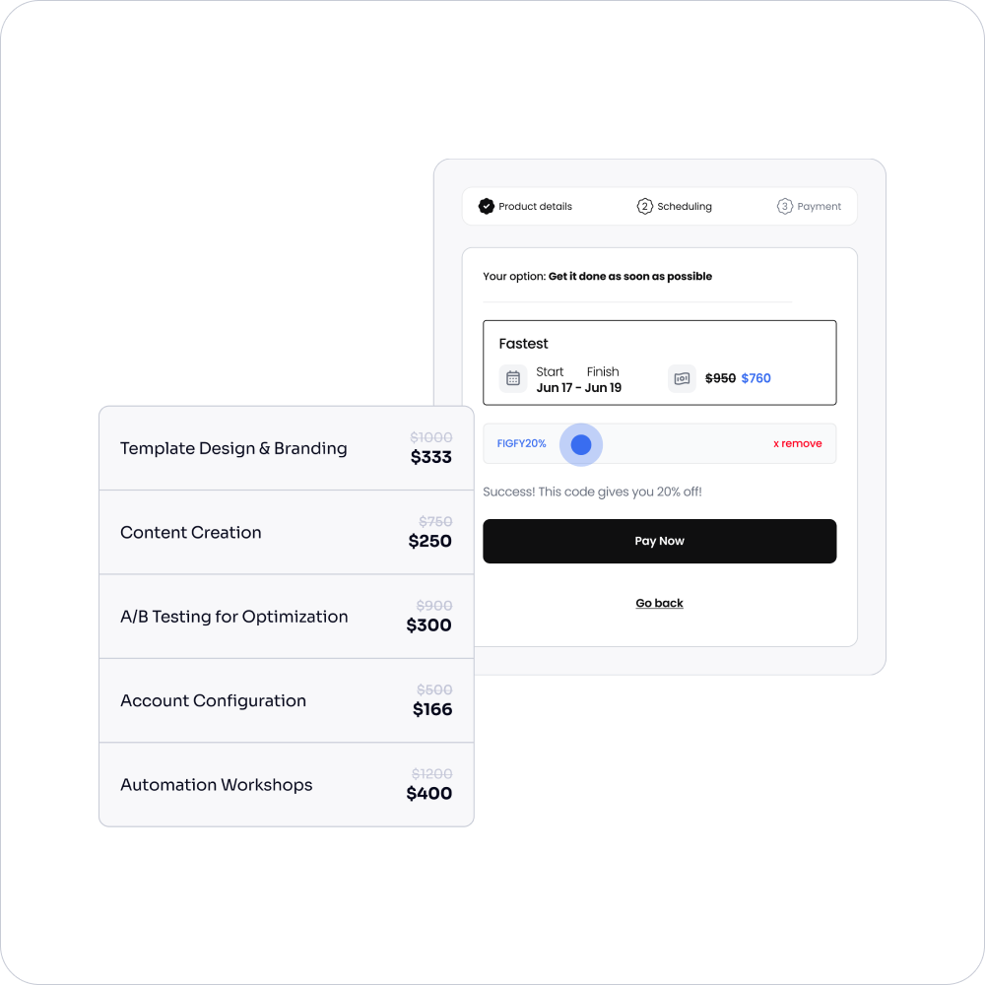Select Template Design & Branding service

(x=287, y=448)
